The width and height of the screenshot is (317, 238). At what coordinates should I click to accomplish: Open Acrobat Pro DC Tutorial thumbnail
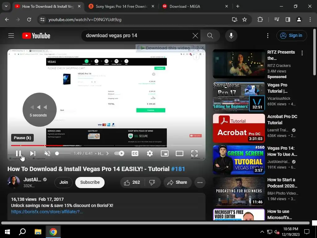click(x=239, y=128)
